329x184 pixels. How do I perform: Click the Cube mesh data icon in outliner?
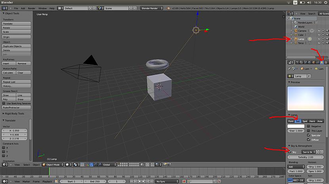[x=309, y=35]
